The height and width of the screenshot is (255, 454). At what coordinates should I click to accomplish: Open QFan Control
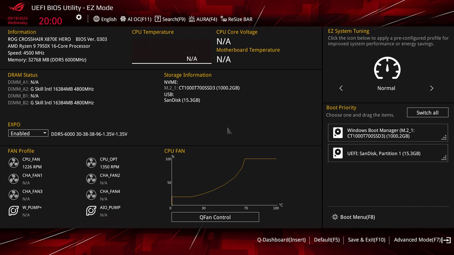click(215, 217)
